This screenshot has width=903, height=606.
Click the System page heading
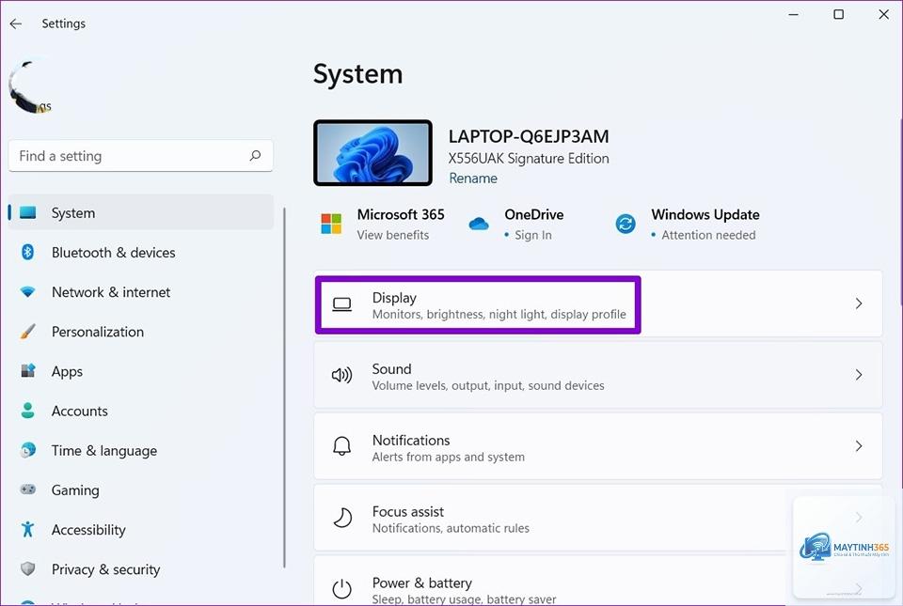pyautogui.click(x=358, y=75)
